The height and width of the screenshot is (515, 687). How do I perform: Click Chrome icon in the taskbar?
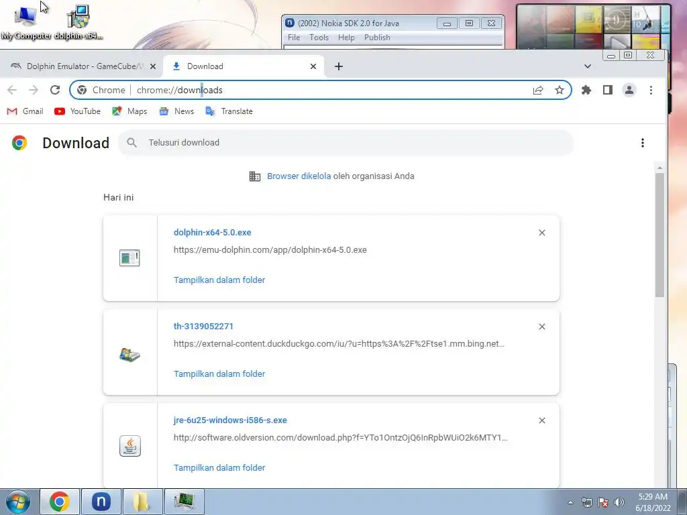[60, 502]
